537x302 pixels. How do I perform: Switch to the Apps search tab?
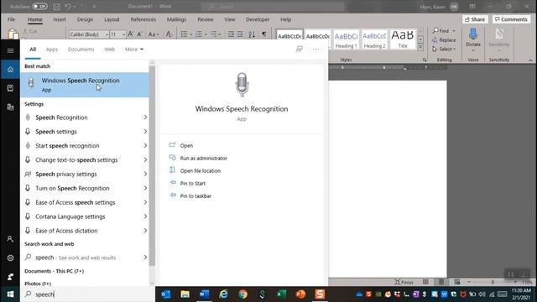(52, 49)
